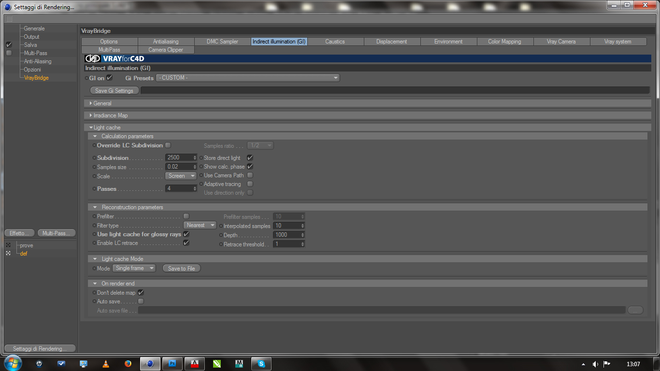Toggle the Don't delete map checkbox
Image resolution: width=660 pixels, height=371 pixels.
coord(141,293)
